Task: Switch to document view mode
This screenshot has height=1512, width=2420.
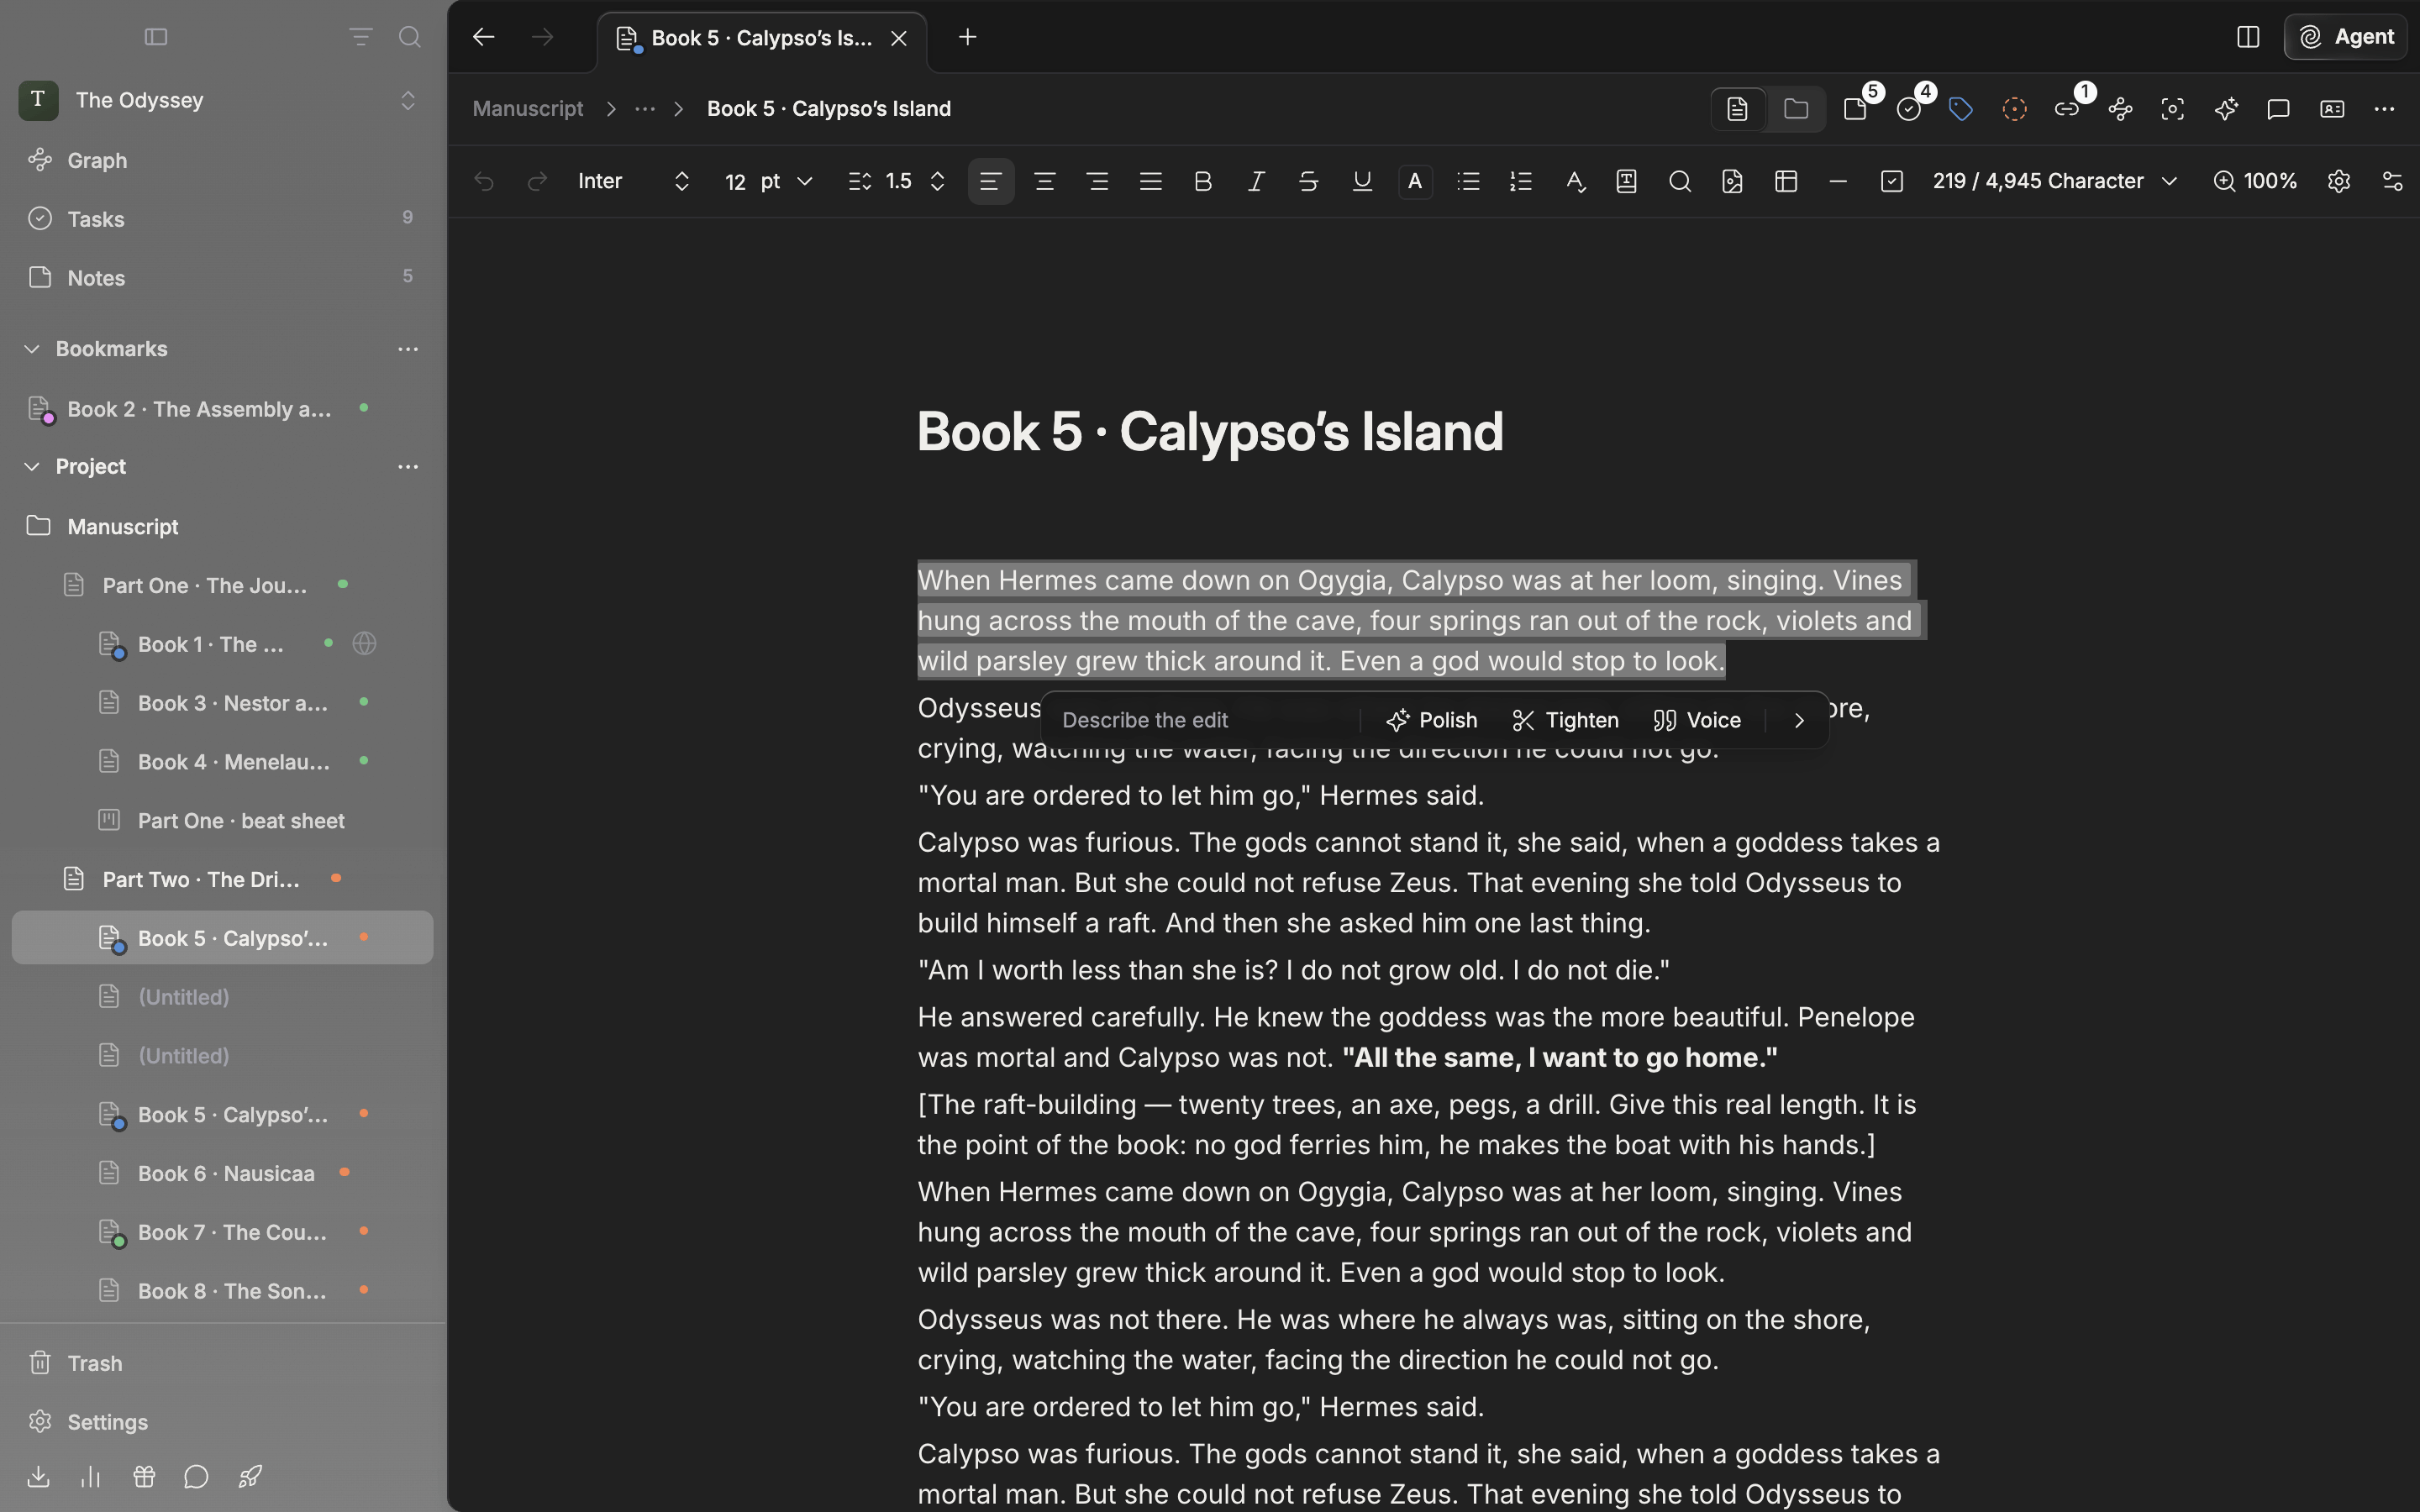Action: tap(1738, 109)
